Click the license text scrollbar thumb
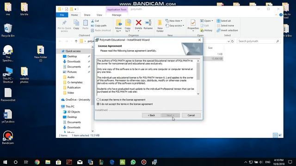Image resolution: width=296 pixels, height=166 pixels. [198, 71]
